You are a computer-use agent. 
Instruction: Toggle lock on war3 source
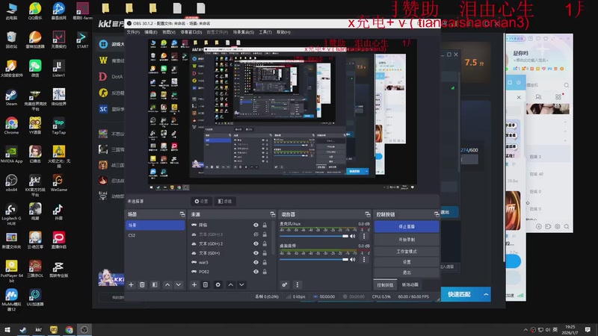point(265,263)
